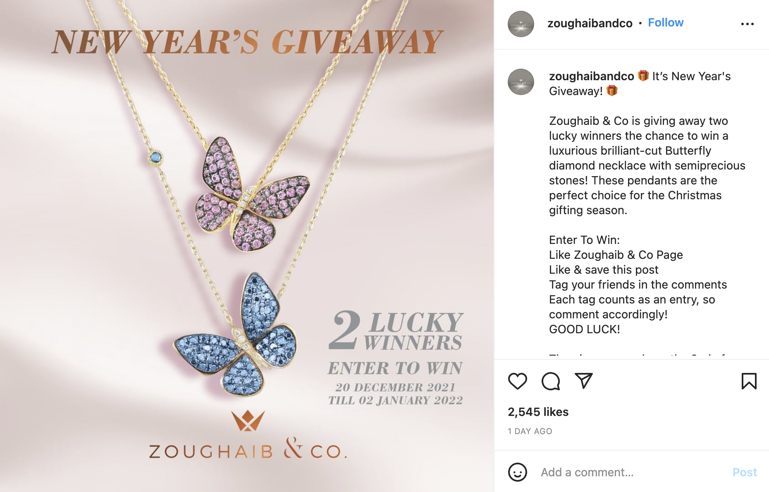Submit comment with the Post button
The image size is (769, 492).
click(745, 472)
